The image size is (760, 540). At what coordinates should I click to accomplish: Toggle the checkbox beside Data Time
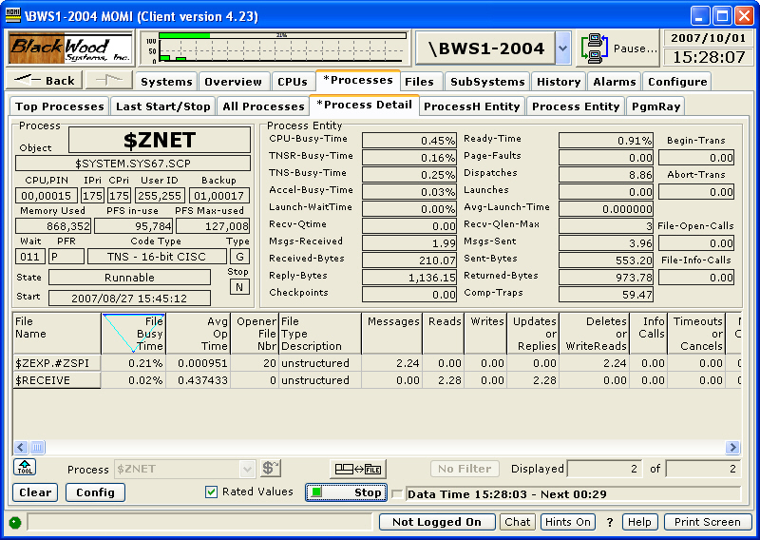click(x=397, y=493)
